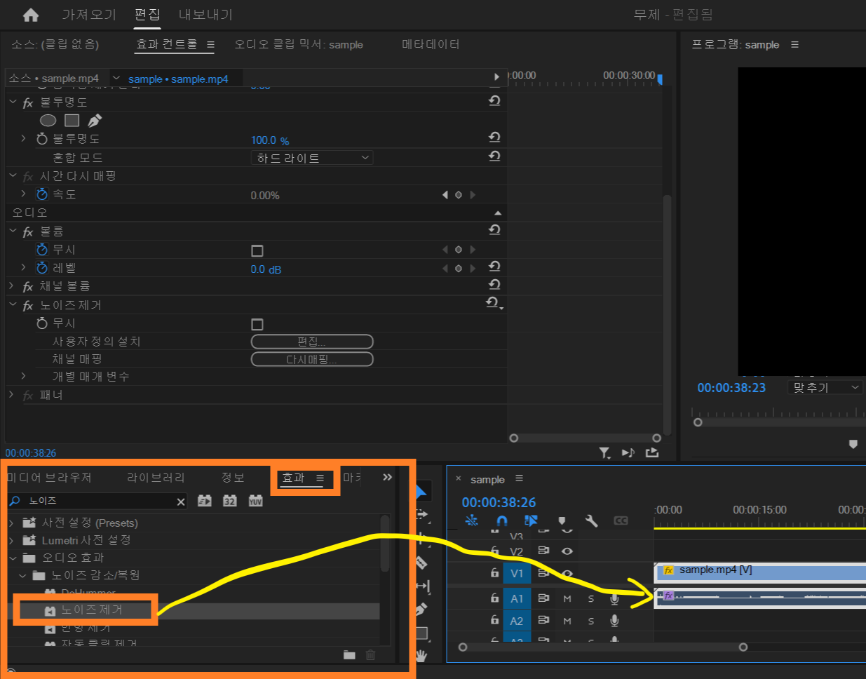Create a new custom bin in Effects panel
The image size is (866, 679).
pyautogui.click(x=349, y=654)
